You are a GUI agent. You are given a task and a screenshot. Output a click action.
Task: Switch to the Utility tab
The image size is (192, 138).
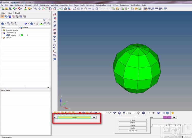3,13
